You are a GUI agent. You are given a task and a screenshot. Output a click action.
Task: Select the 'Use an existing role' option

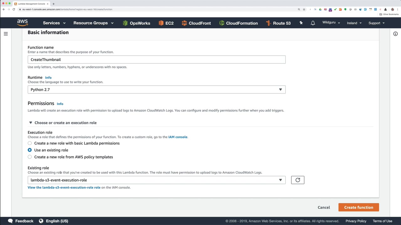[30, 150]
